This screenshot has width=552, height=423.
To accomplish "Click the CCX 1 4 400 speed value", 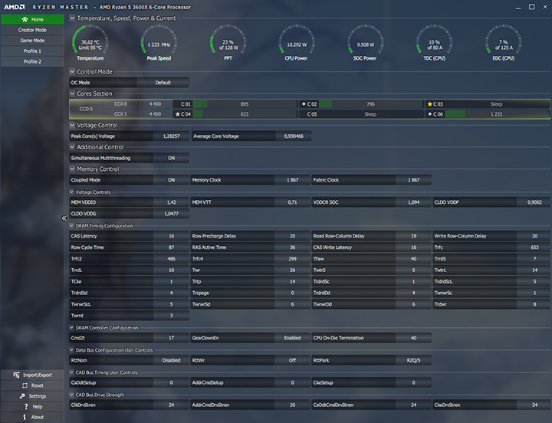I will [155, 114].
